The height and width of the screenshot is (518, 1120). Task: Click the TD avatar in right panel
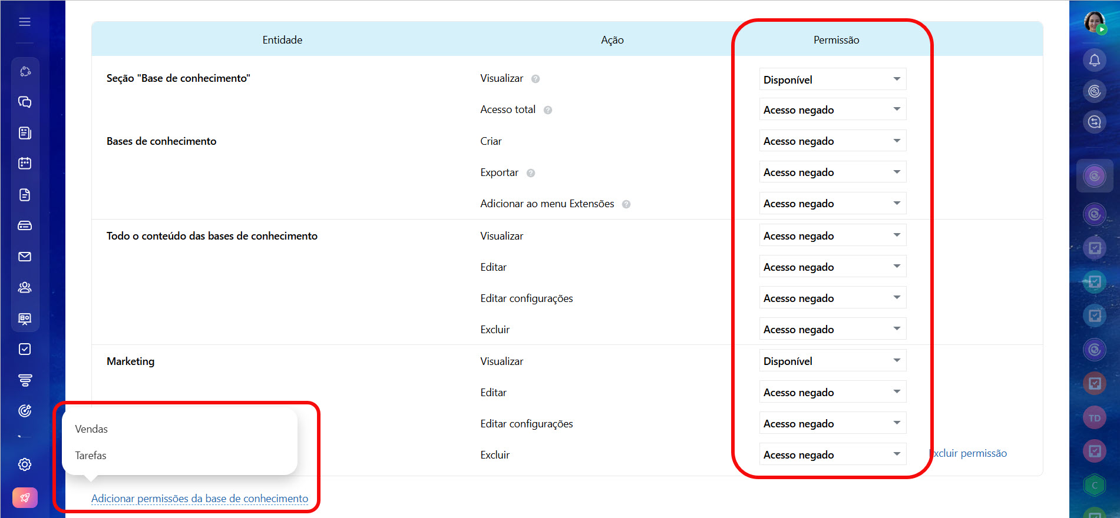(1094, 418)
